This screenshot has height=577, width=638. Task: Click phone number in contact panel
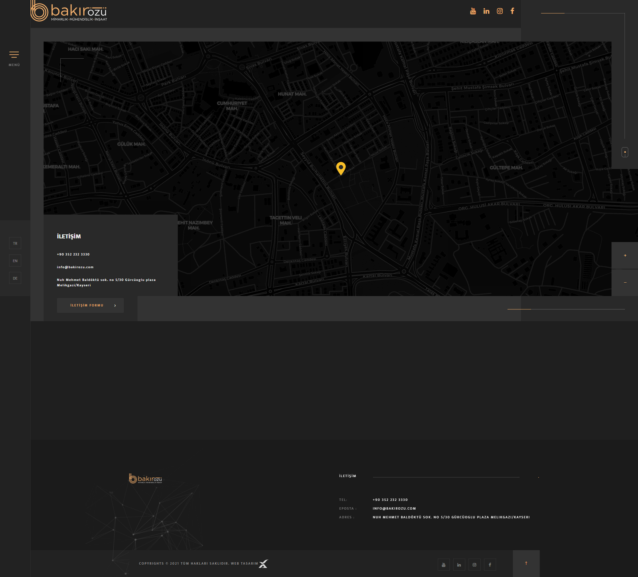[x=73, y=254]
